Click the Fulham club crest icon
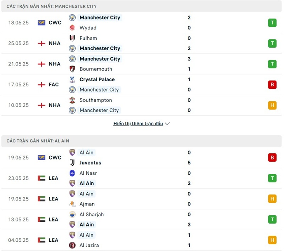Screen dimensions: 284x251 tap(72, 38)
